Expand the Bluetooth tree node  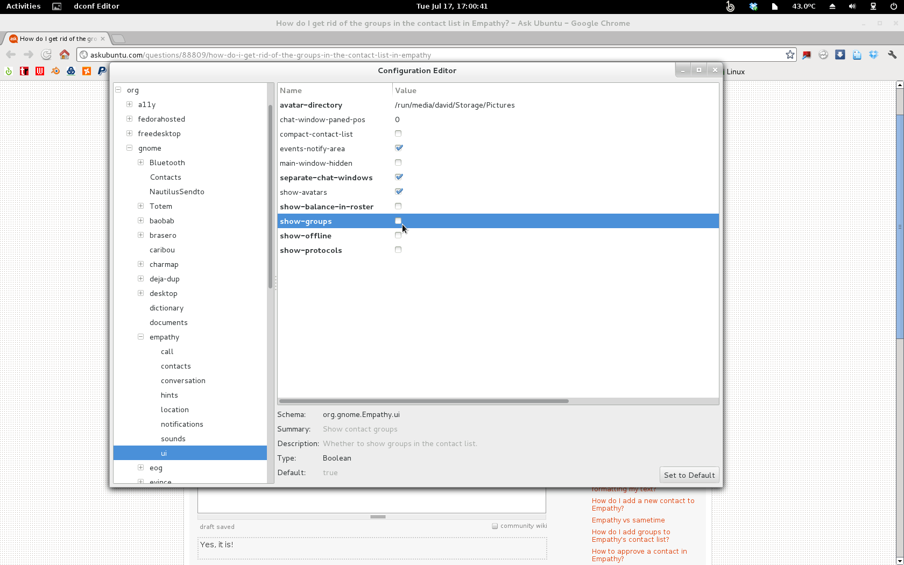140,163
